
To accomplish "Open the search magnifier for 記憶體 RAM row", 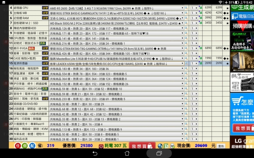I will [186, 18].
